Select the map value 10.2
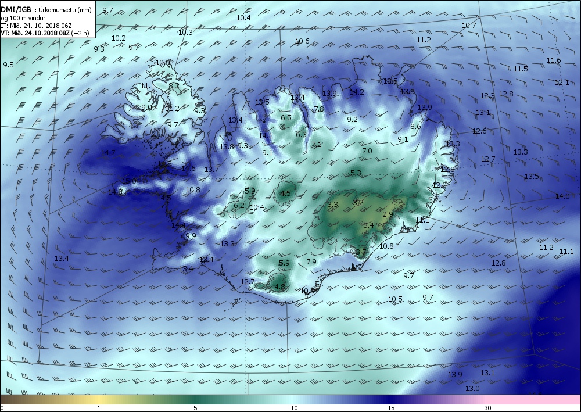The height and width of the screenshot is (412, 581). pos(119,38)
